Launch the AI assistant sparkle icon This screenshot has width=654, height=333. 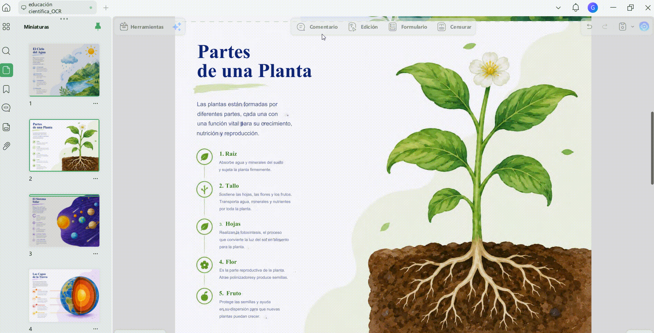(177, 27)
